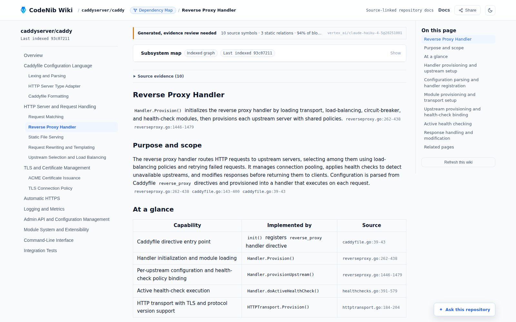
Task: Toggle dark mode with moon icon
Action: (490, 10)
